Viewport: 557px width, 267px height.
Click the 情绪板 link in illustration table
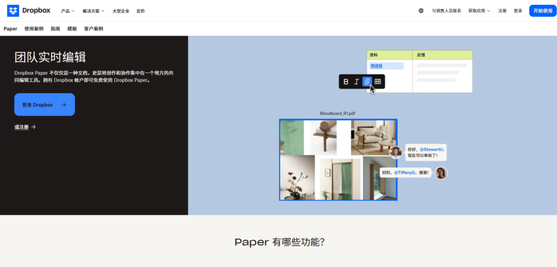[x=376, y=66]
